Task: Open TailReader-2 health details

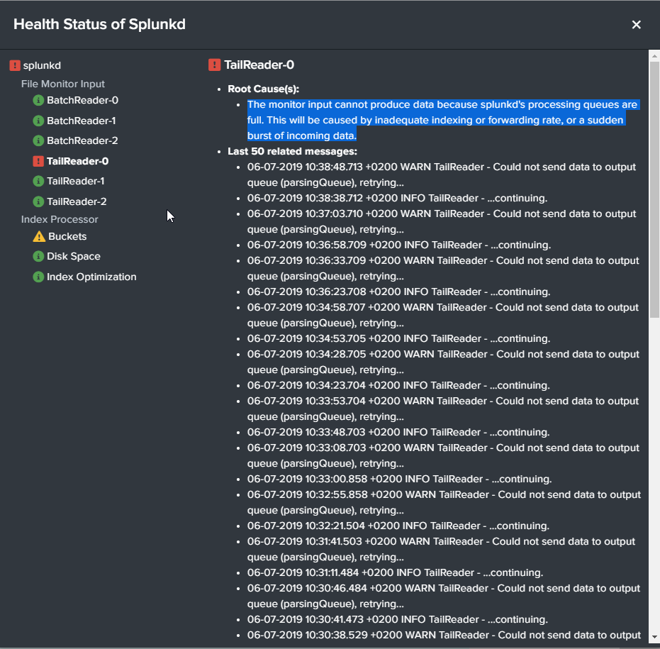Action: (x=77, y=201)
